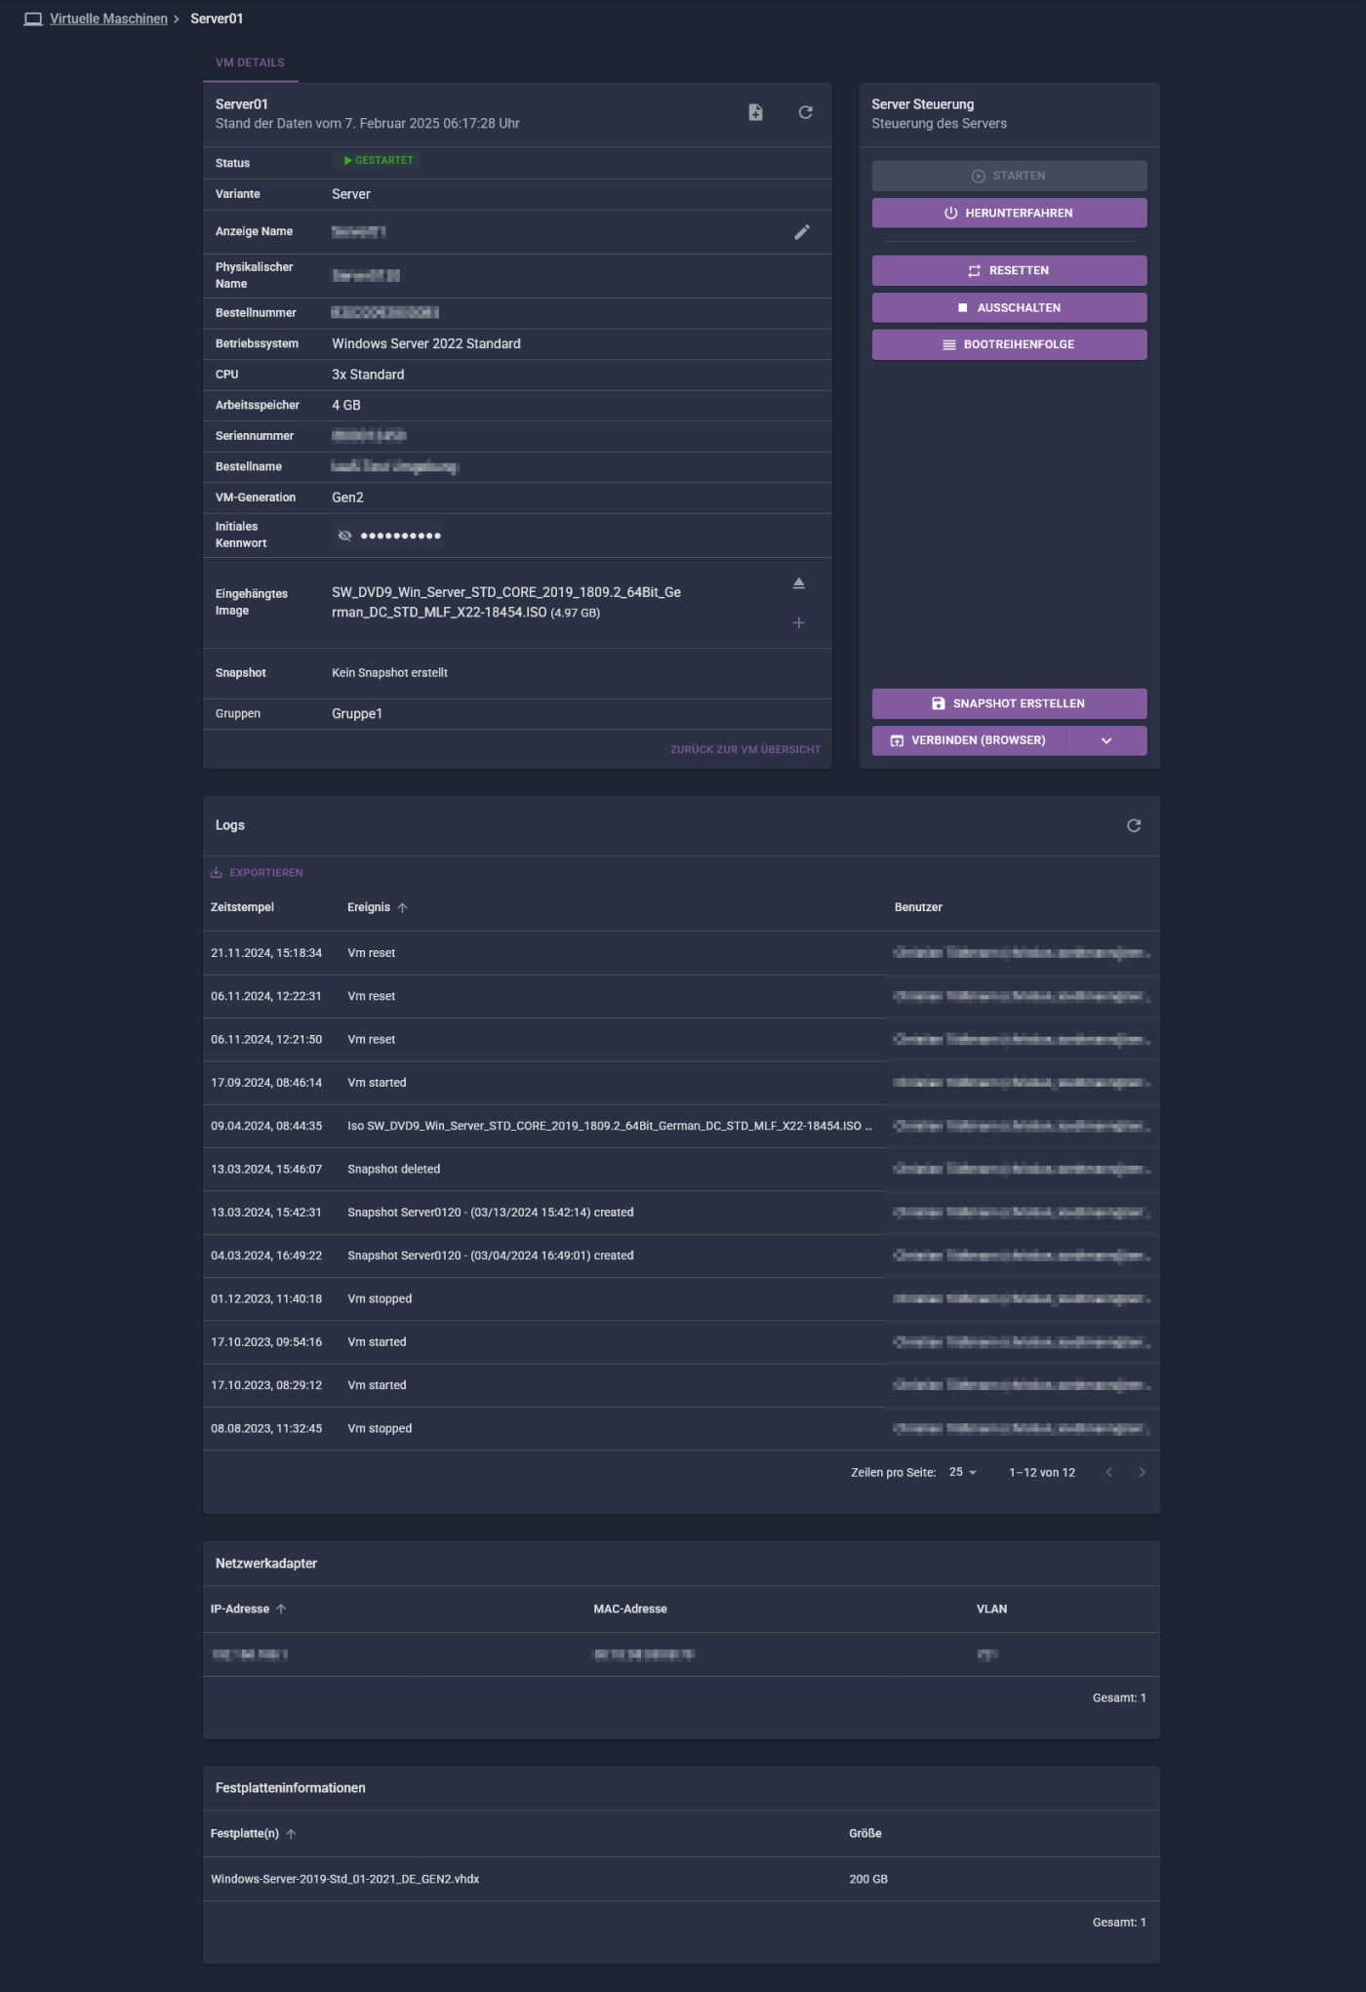
Task: Open Virtuelle Maschinen breadcrumb link
Action: pyautogui.click(x=108, y=19)
